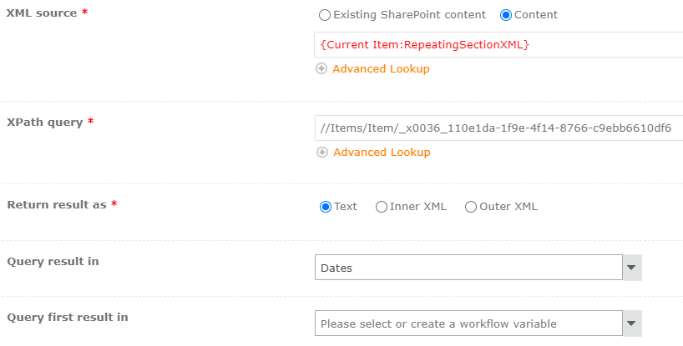Click the Query result in label

[x=53, y=261]
